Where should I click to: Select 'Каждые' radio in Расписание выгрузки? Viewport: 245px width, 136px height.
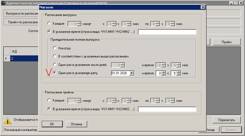(49, 24)
